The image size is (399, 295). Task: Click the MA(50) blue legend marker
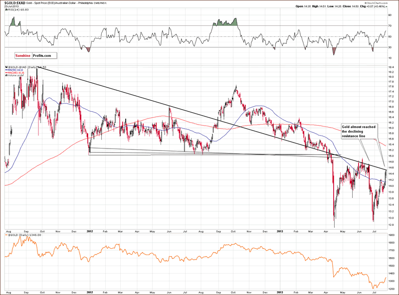pos(6,70)
